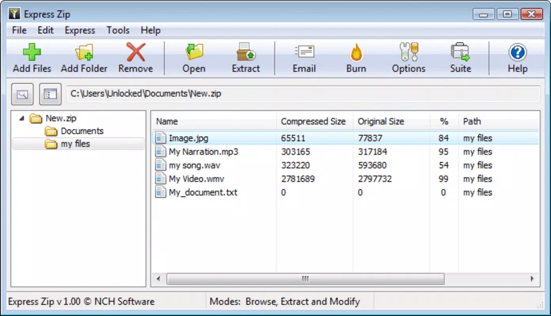This screenshot has width=551, height=316.
Task: Click the My_document.txt file icon
Action: pos(161,192)
